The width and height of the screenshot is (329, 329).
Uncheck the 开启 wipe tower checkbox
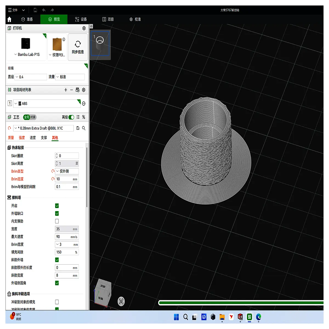[x=57, y=206]
